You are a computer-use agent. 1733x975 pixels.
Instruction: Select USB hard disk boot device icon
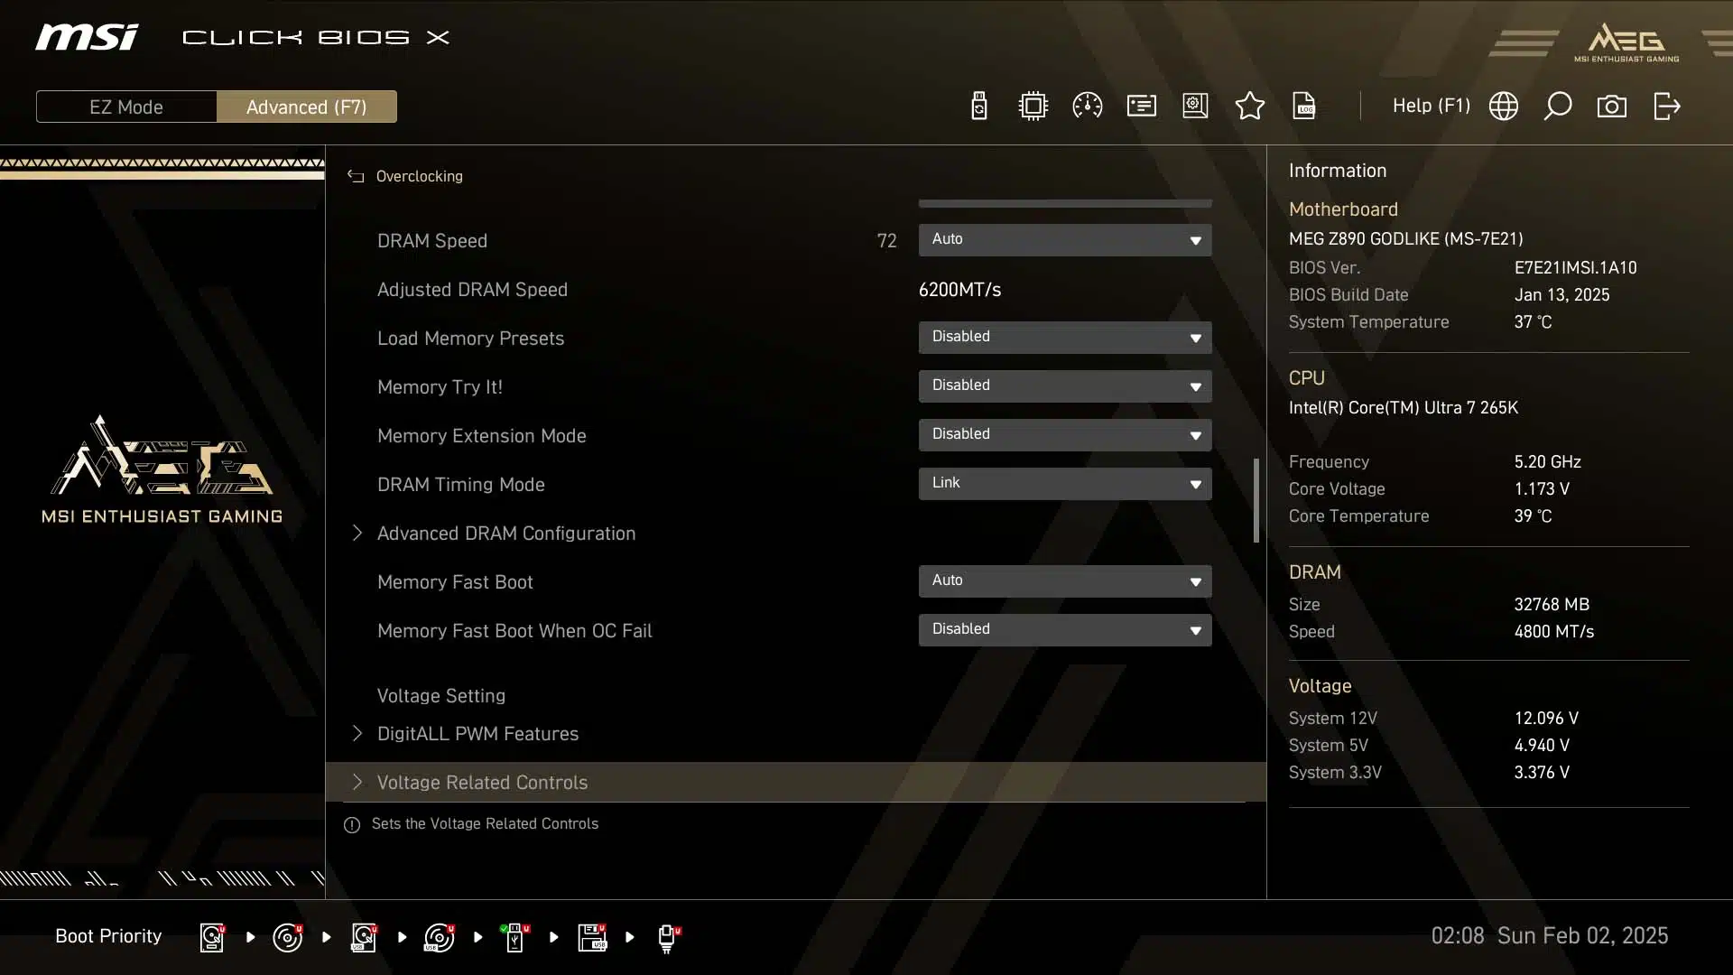coord(364,937)
